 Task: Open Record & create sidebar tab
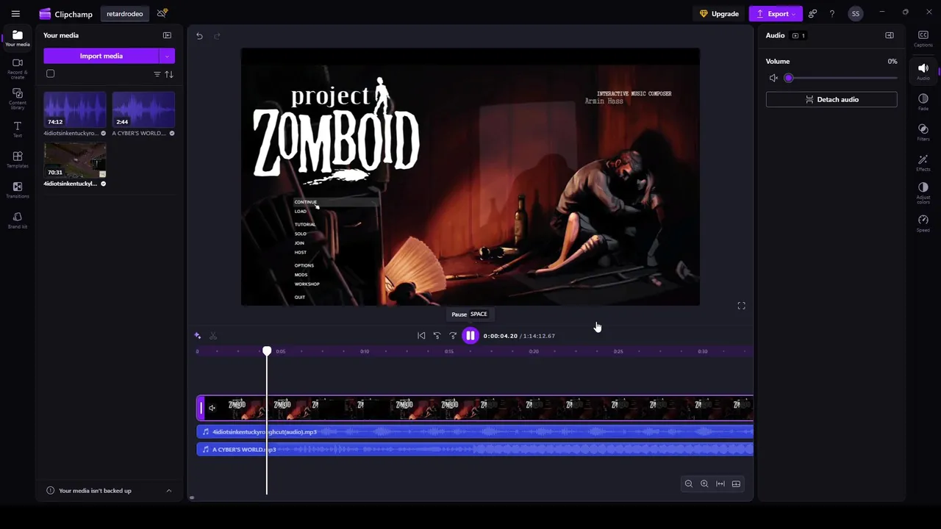tap(18, 68)
